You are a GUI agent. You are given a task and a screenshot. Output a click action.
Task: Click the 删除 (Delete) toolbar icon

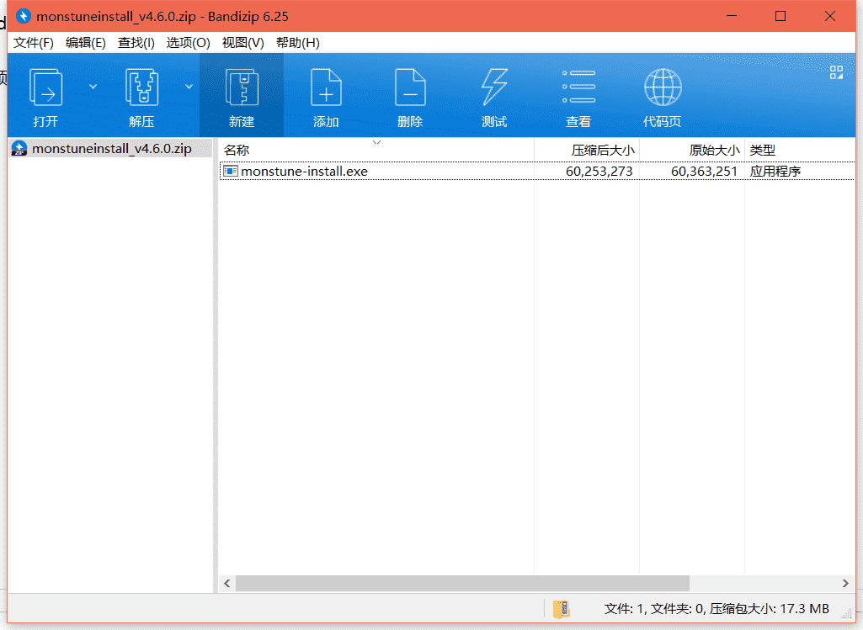410,88
